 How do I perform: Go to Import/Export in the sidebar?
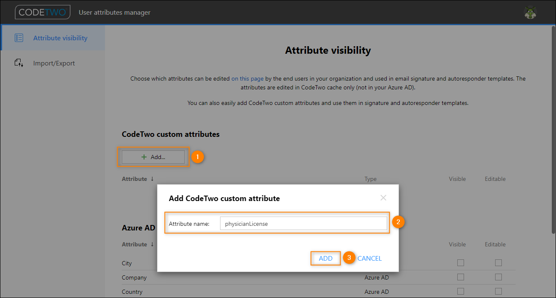click(x=52, y=63)
